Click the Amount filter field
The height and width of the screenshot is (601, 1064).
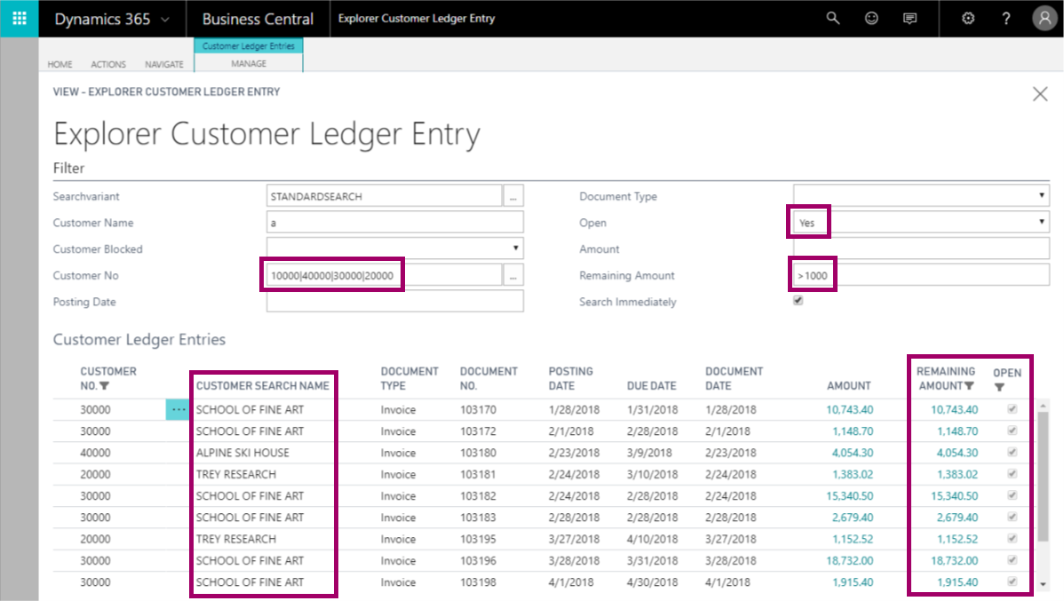click(x=922, y=249)
